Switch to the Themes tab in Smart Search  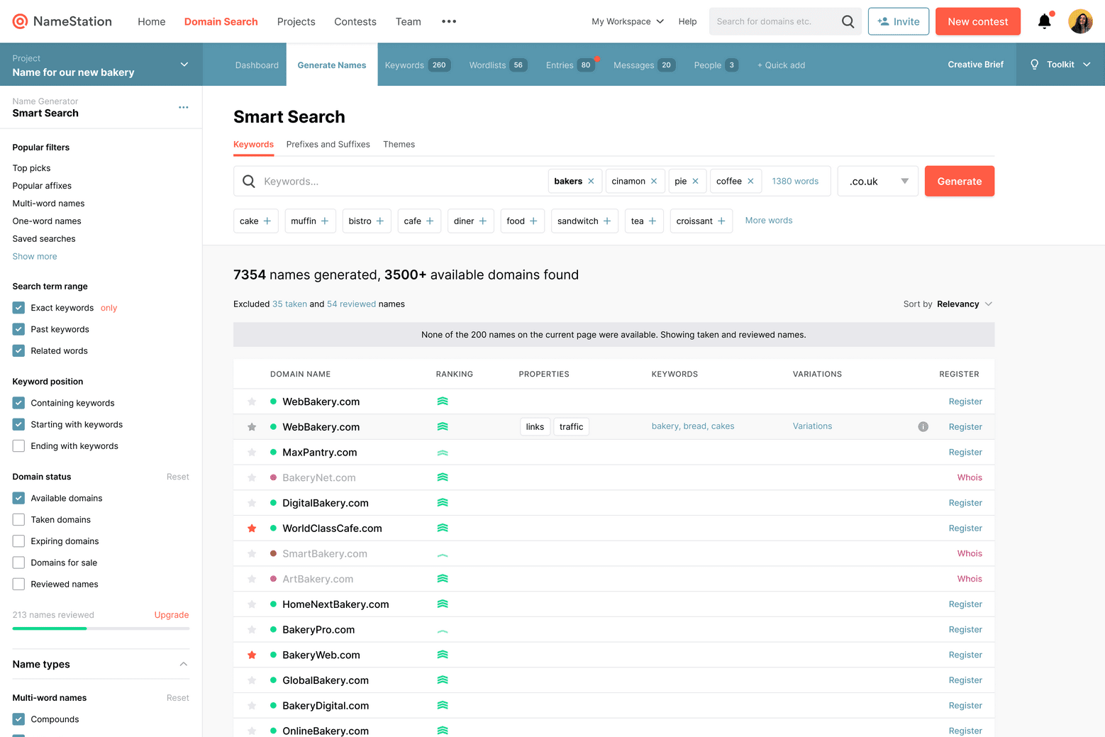coord(399,144)
